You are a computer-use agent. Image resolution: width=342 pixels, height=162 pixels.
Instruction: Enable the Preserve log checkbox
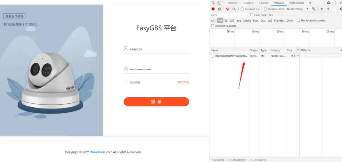[242, 9]
